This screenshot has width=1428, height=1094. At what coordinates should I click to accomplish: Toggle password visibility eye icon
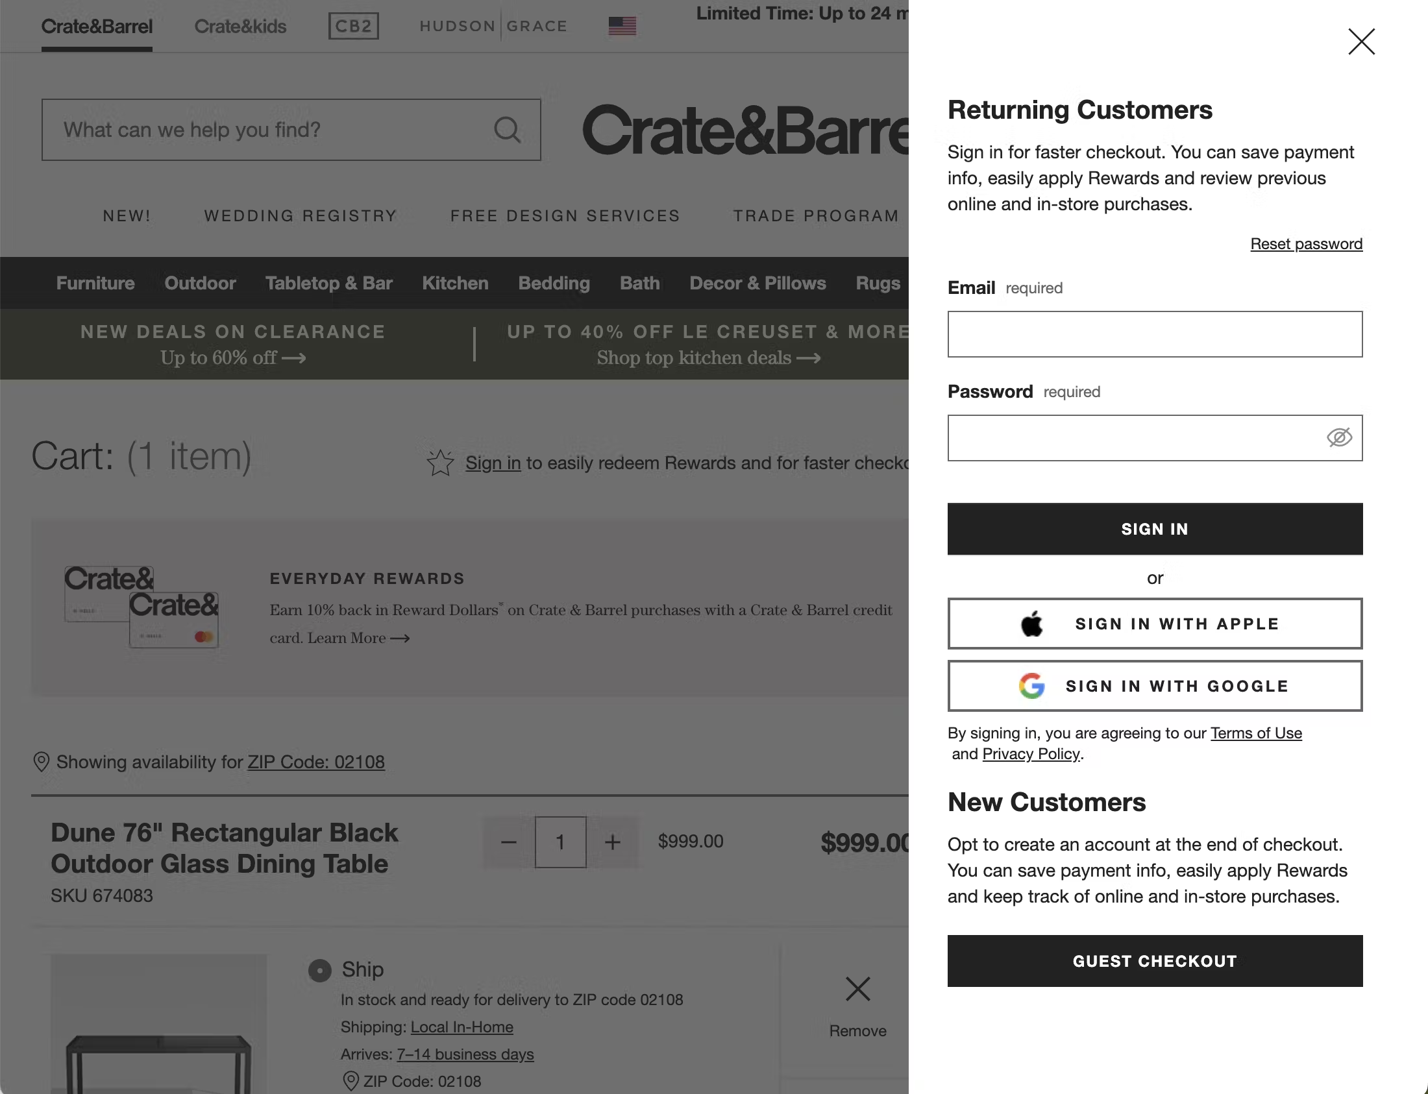(1338, 437)
